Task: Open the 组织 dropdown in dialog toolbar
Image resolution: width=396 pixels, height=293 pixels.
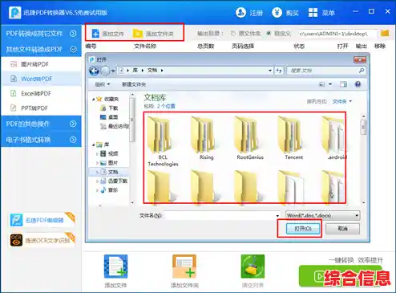Action: click(x=103, y=84)
